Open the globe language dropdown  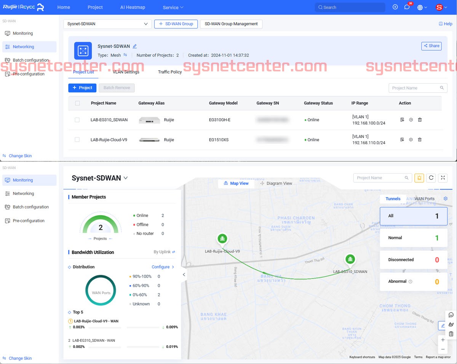(x=422, y=7)
